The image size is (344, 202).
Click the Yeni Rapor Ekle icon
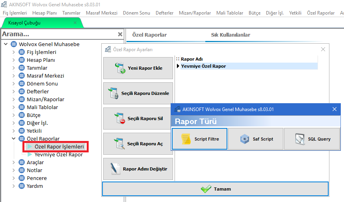click(x=120, y=68)
